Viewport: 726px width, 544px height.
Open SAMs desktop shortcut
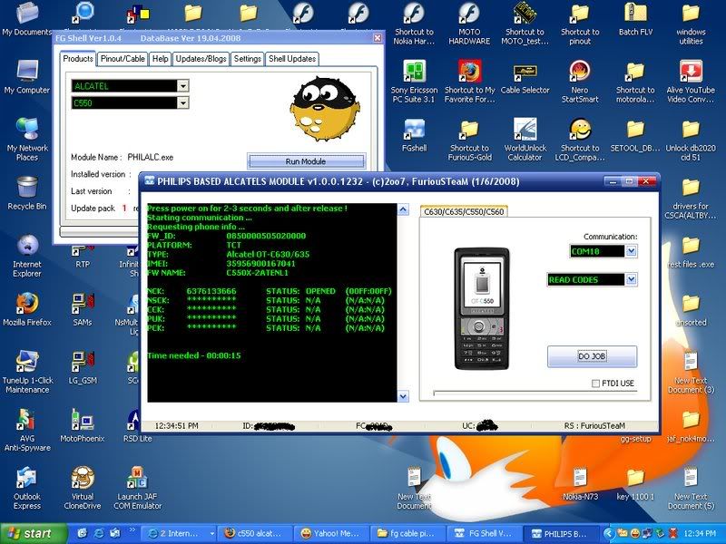pyautogui.click(x=83, y=309)
